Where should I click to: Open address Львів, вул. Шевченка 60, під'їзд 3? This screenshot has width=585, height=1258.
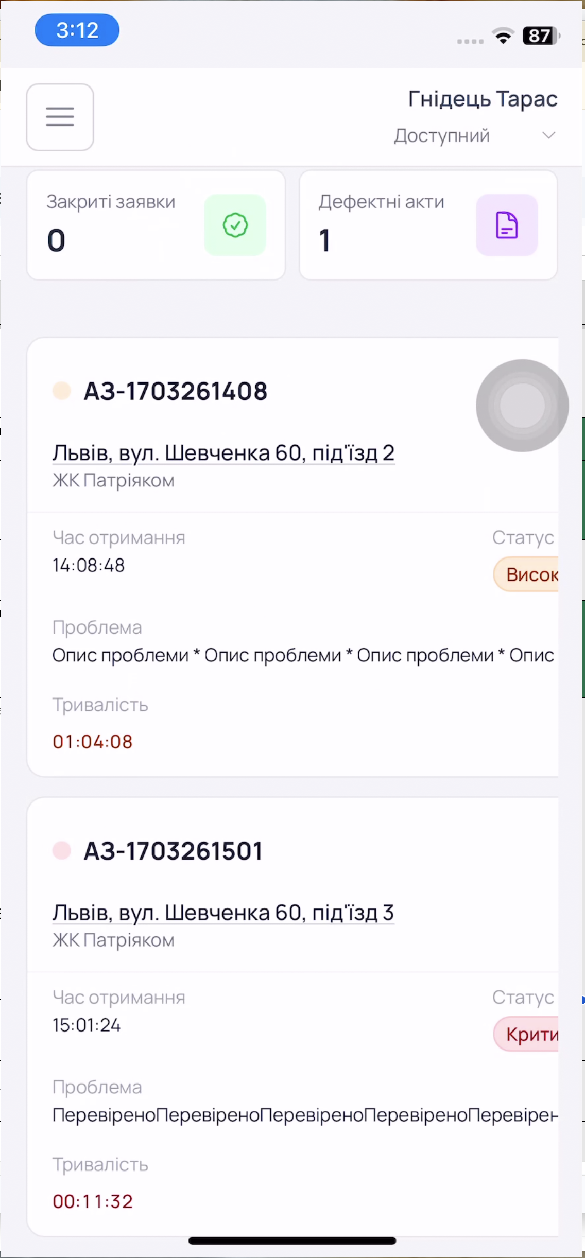(x=223, y=913)
